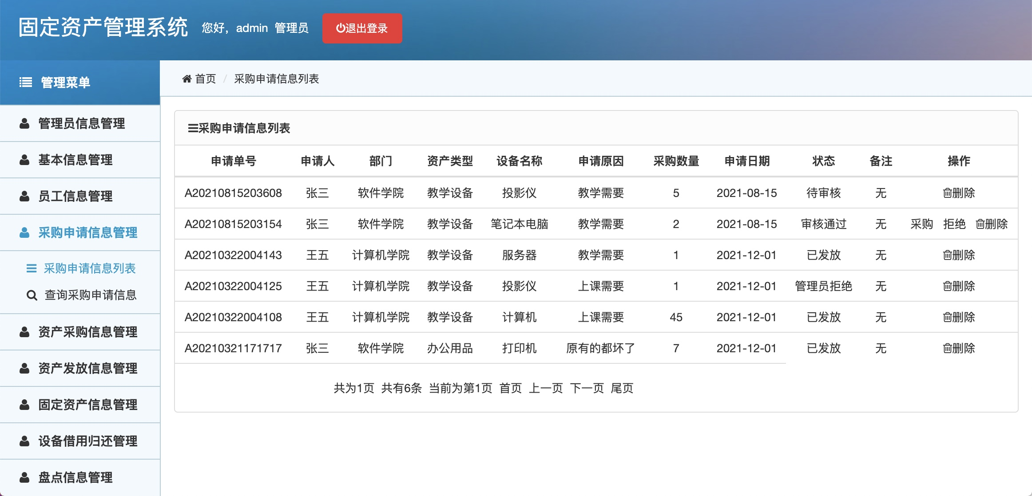Click 固定资产管理系统 title
Viewport: 1032px width, 496px height.
pos(103,28)
